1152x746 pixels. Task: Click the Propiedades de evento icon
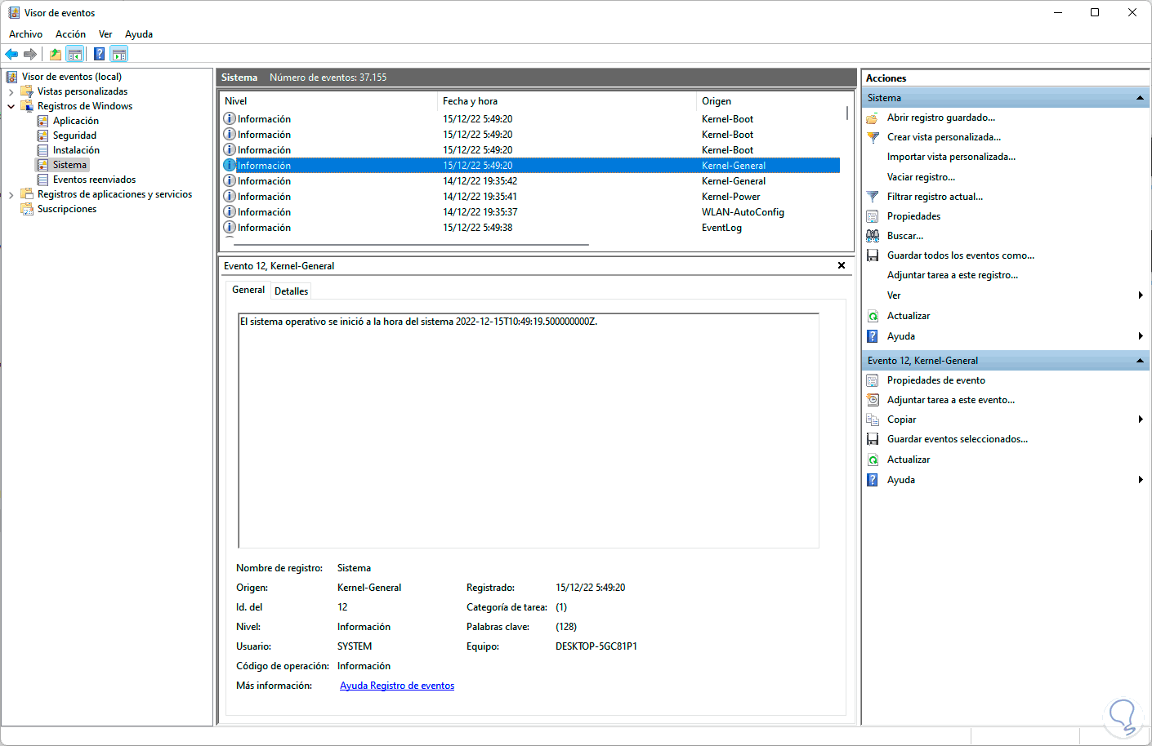pyautogui.click(x=873, y=380)
